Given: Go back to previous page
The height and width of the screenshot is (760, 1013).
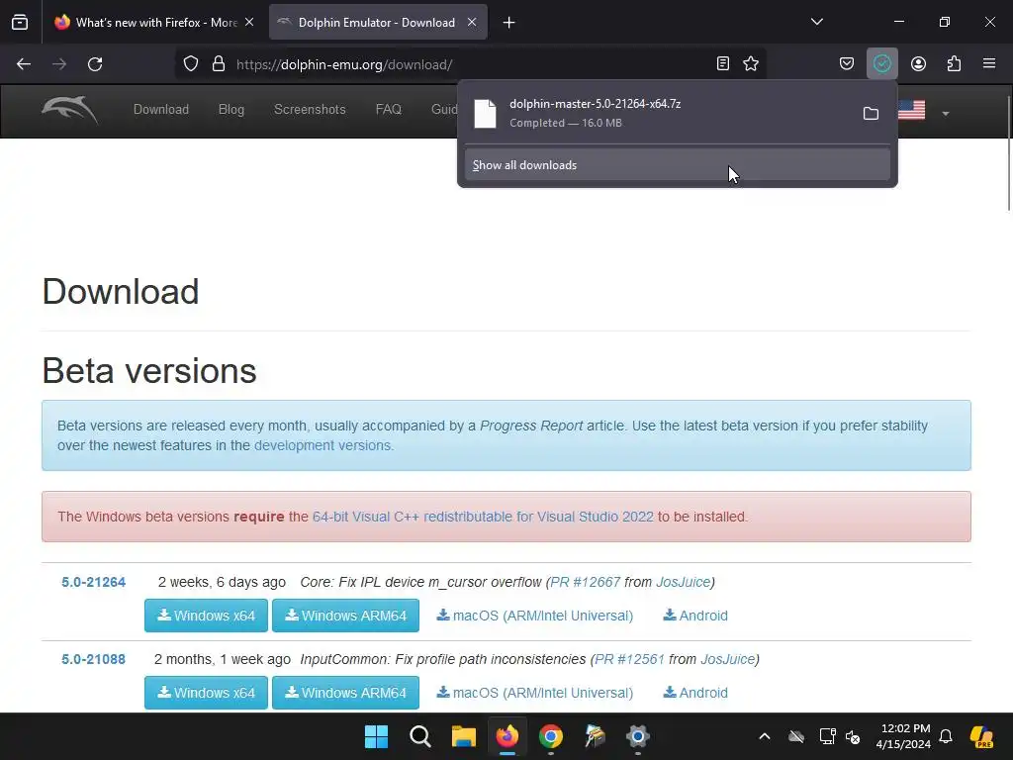Looking at the screenshot, I should [x=24, y=64].
